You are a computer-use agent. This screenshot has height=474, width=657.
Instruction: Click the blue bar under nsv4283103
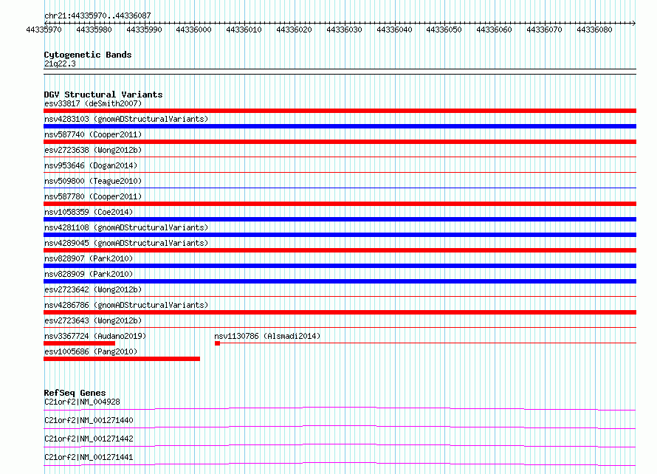340,126
